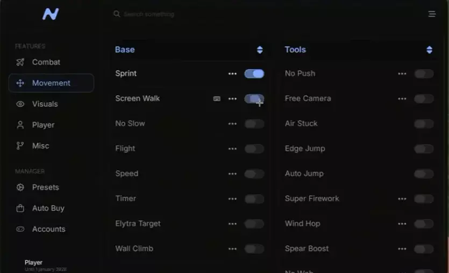Viewport: 449px width, 273px height.
Task: Click the Accounts gamepad icon
Action: click(x=20, y=229)
